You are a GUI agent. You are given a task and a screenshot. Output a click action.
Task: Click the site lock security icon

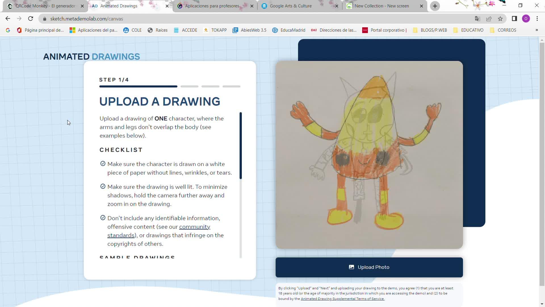tap(45, 19)
